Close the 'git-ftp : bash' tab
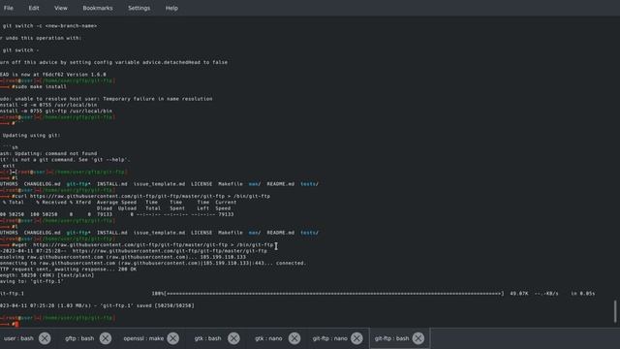Screen dimensions: 620x349 pos(418,338)
